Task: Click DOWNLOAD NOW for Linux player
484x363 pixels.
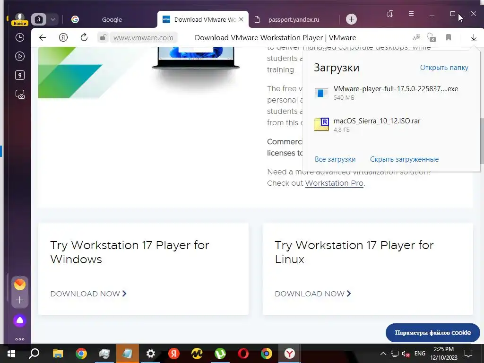Action: tap(313, 294)
